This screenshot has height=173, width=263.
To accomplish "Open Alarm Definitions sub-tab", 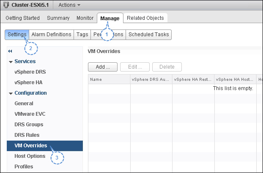I will (x=51, y=35).
